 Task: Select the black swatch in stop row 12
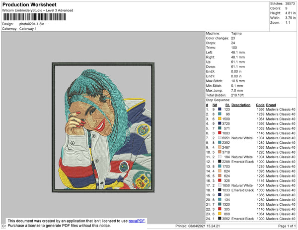coord(220,162)
